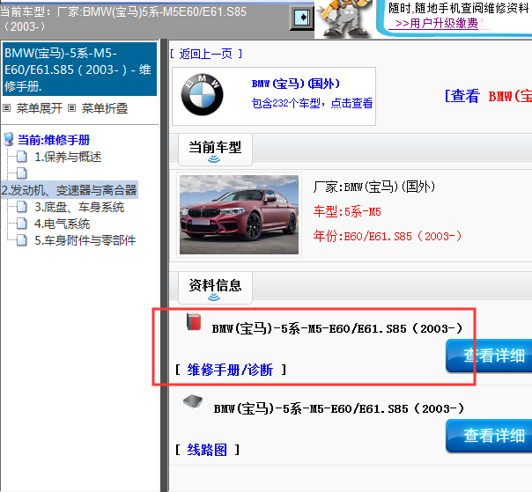Select the 当前车型 tab
532x492 pixels.
click(215, 150)
